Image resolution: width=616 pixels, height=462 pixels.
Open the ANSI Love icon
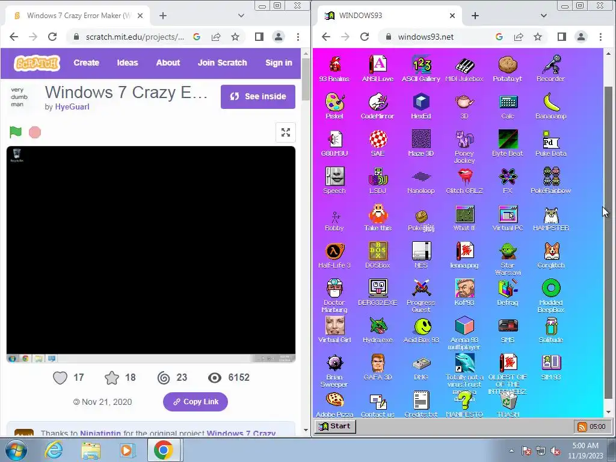click(378, 69)
